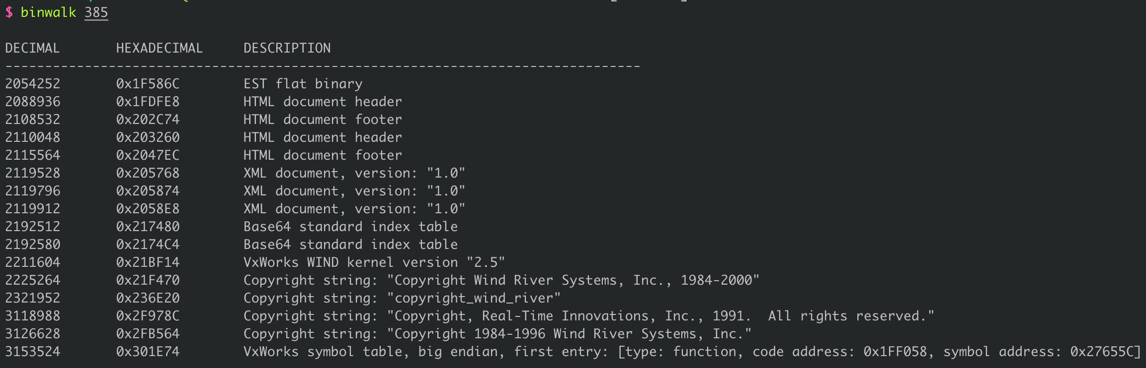Click the XML document line at 2119528

coord(354,173)
